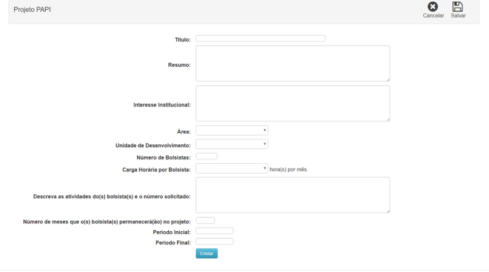Click the Área label text
Viewport: 489px width, 272px height.
185,131
